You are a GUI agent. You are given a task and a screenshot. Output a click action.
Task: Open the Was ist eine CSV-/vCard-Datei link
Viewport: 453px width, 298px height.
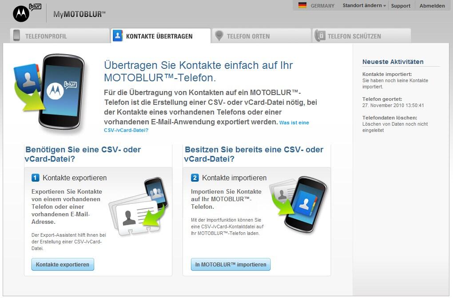coord(206,126)
